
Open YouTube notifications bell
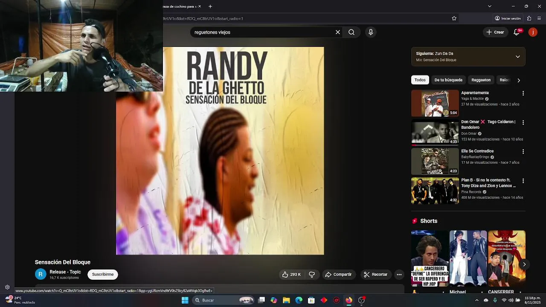coord(517,32)
